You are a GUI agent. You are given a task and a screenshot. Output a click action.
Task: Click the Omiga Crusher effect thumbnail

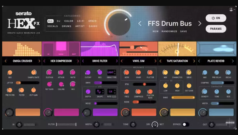[x=22, y=49]
